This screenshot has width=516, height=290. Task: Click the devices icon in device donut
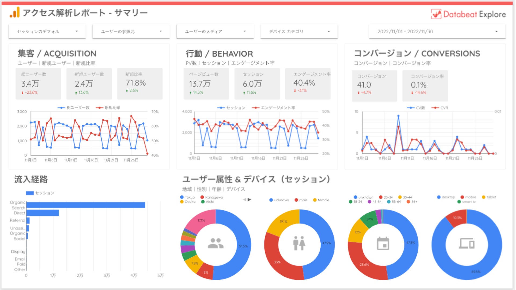467,243
